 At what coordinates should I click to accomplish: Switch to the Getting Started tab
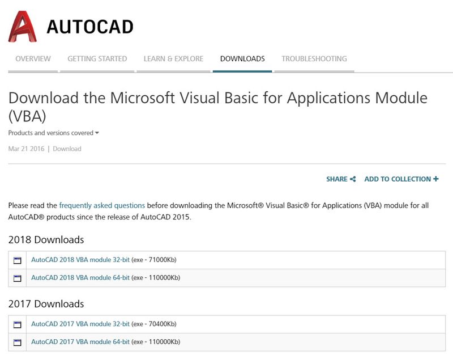click(97, 59)
